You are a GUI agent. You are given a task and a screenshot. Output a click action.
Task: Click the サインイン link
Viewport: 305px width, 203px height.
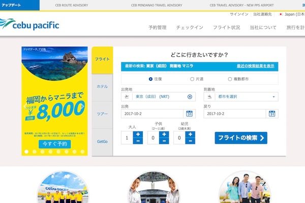click(239, 14)
